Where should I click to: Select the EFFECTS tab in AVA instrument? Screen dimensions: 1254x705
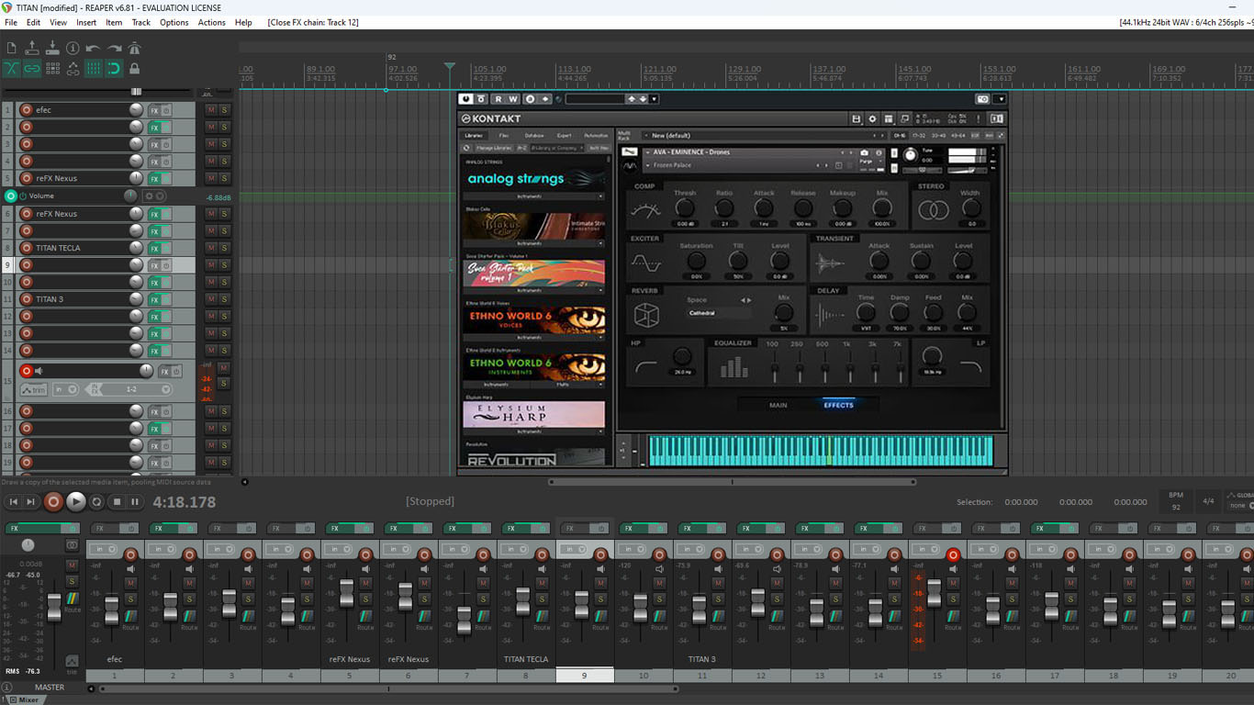pos(838,405)
